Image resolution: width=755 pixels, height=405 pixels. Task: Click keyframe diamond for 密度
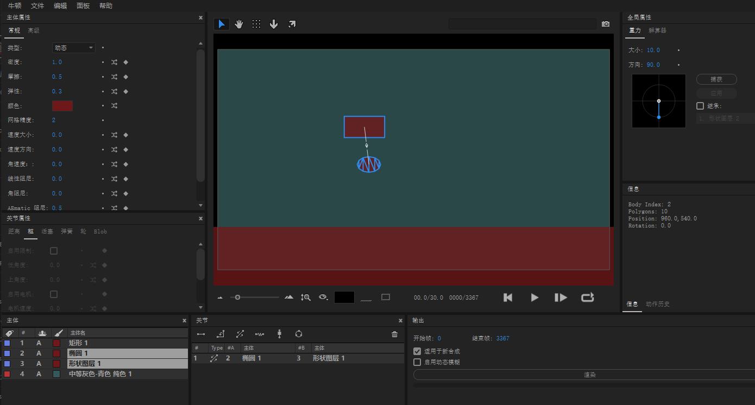(x=125, y=62)
